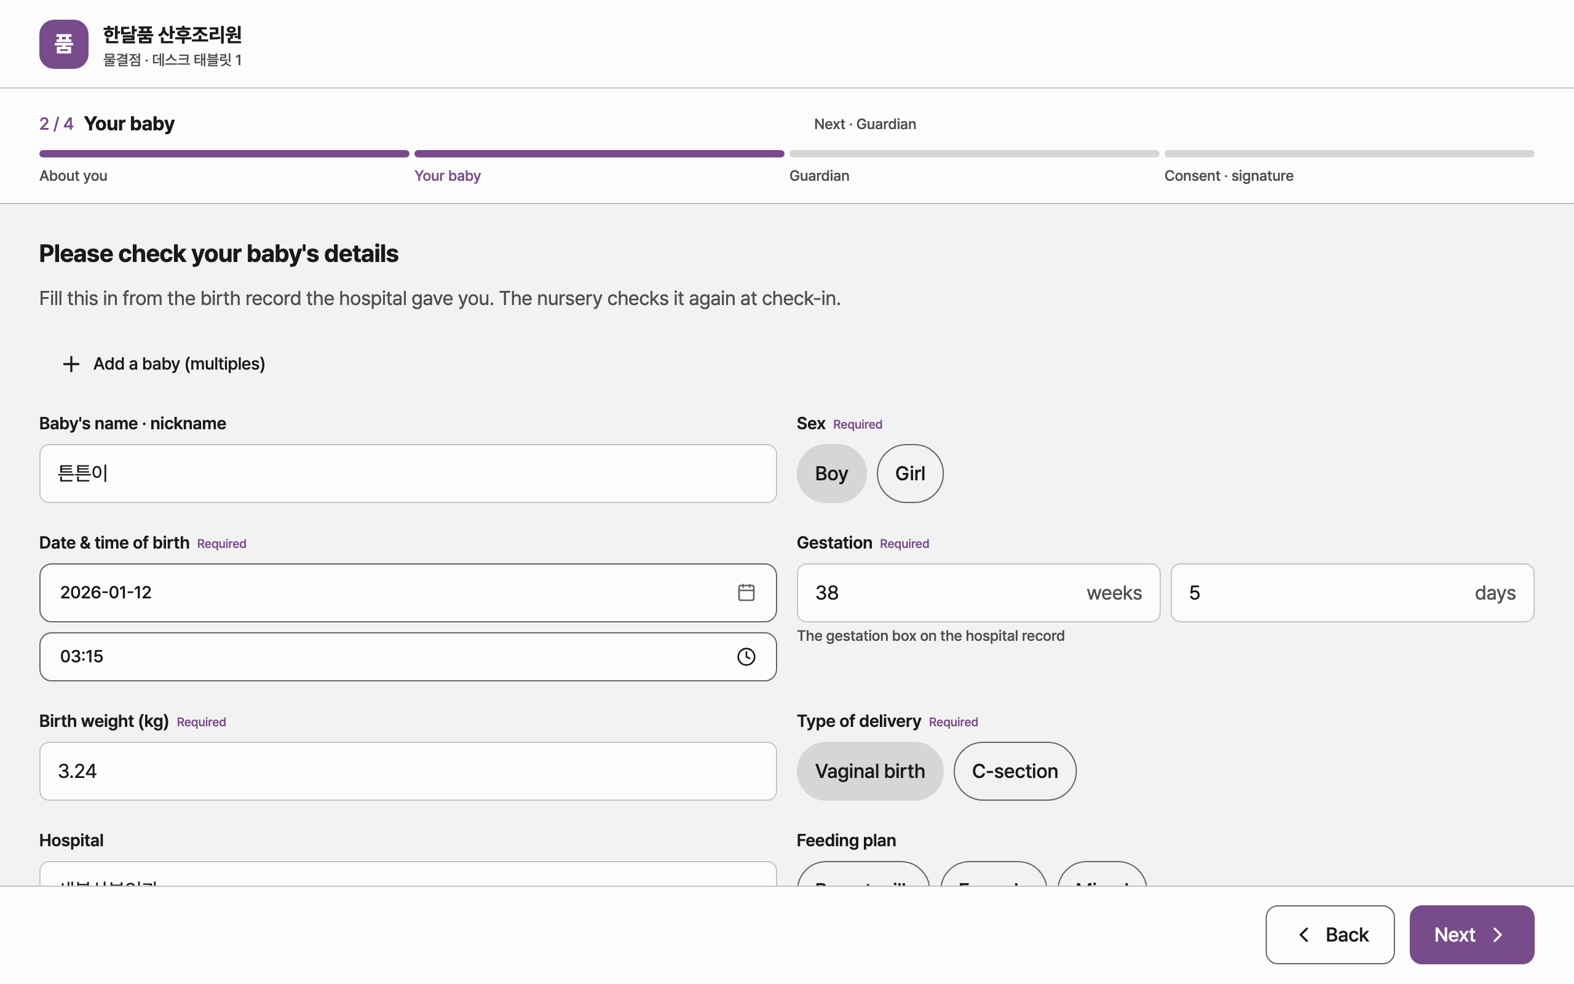The width and height of the screenshot is (1574, 984).
Task: Edit the Birth weight 3.24 field
Action: tap(408, 771)
